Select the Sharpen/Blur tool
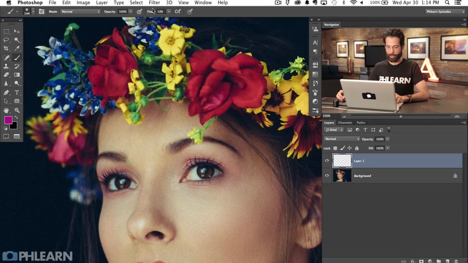Image resolution: width=468 pixels, height=263 pixels. 6,83
